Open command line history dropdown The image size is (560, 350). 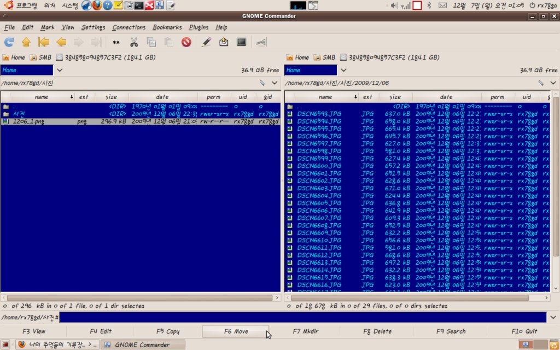[553, 317]
